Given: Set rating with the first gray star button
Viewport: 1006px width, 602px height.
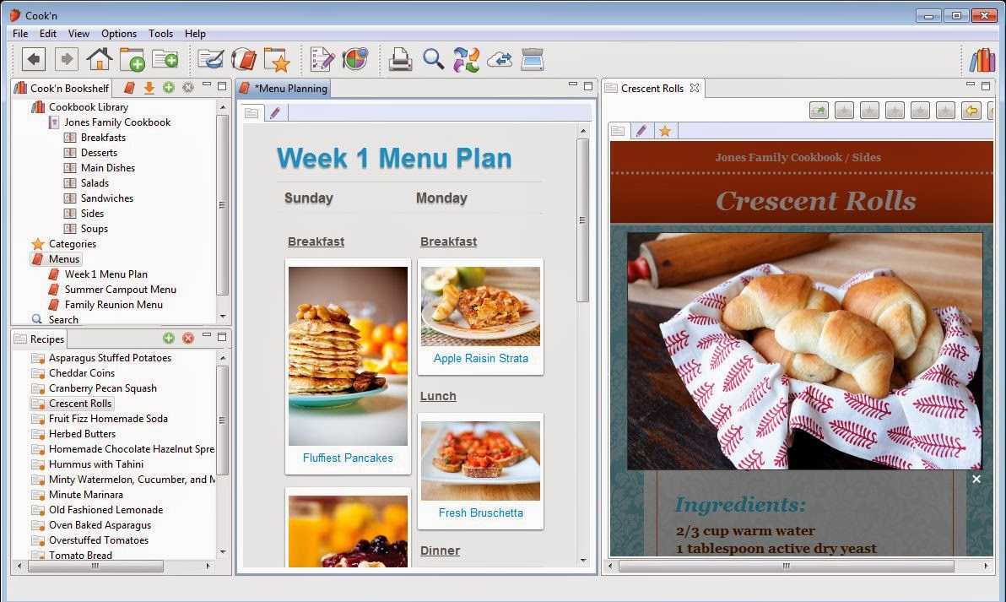Looking at the screenshot, I should (844, 111).
